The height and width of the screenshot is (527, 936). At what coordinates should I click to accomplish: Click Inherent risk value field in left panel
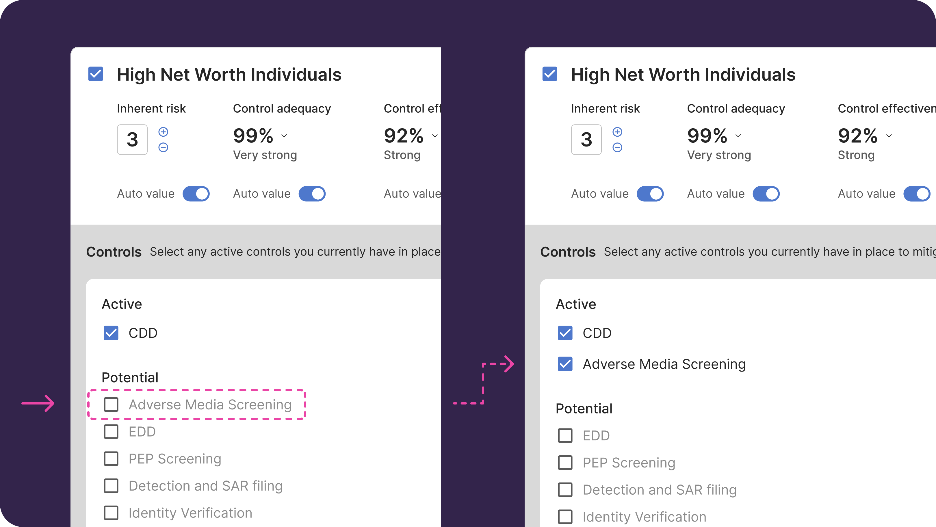[x=132, y=140]
